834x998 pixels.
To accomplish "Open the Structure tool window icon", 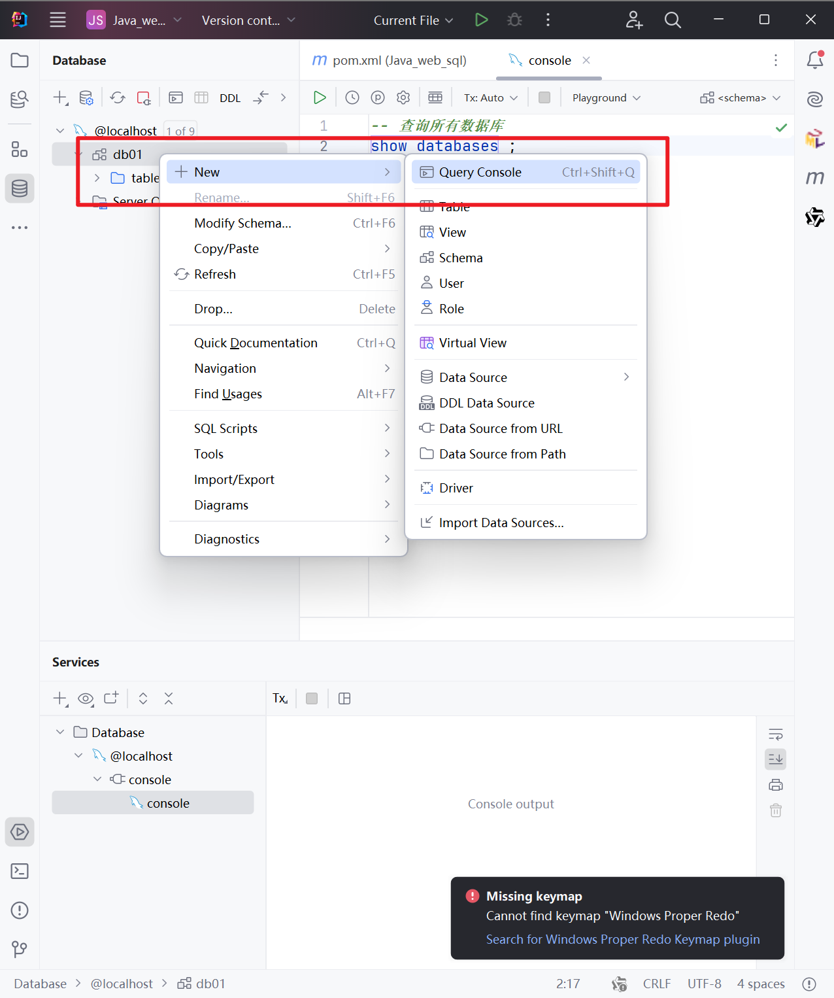I will 20,150.
